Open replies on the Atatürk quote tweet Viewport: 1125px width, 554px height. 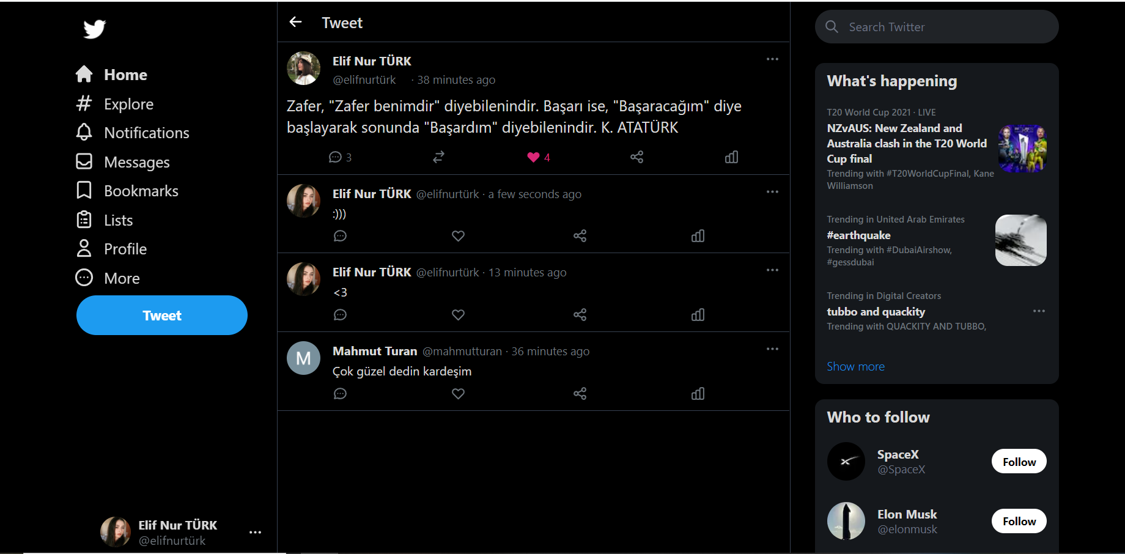[340, 157]
